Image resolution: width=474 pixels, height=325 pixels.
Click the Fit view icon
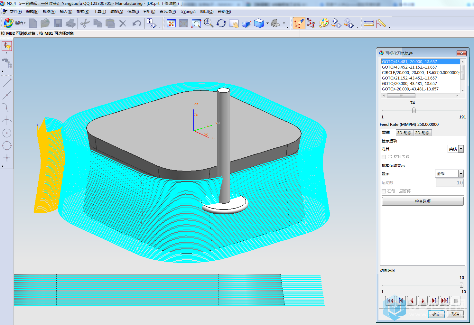171,23
